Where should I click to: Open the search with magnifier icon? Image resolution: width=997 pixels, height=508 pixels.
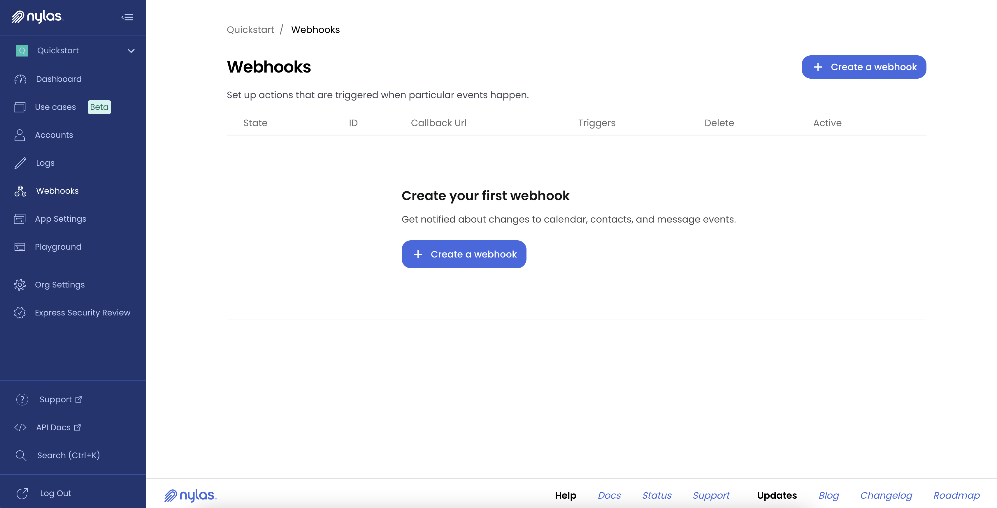(x=21, y=455)
